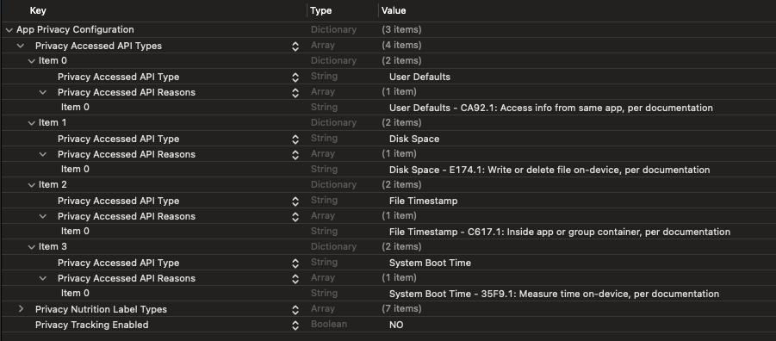Open API Reasons key stepper under top-level Item 0
Image resolution: width=776 pixels, height=341 pixels.
click(295, 93)
